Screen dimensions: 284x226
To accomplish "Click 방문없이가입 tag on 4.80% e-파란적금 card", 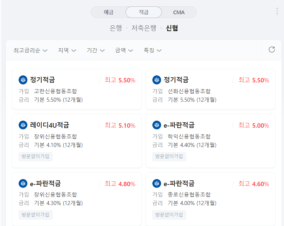I will click(x=36, y=215).
